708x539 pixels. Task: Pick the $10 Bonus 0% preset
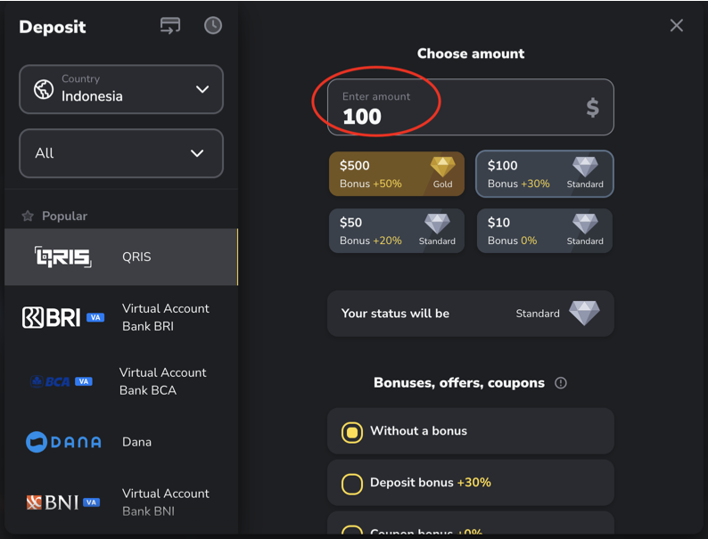(x=545, y=231)
